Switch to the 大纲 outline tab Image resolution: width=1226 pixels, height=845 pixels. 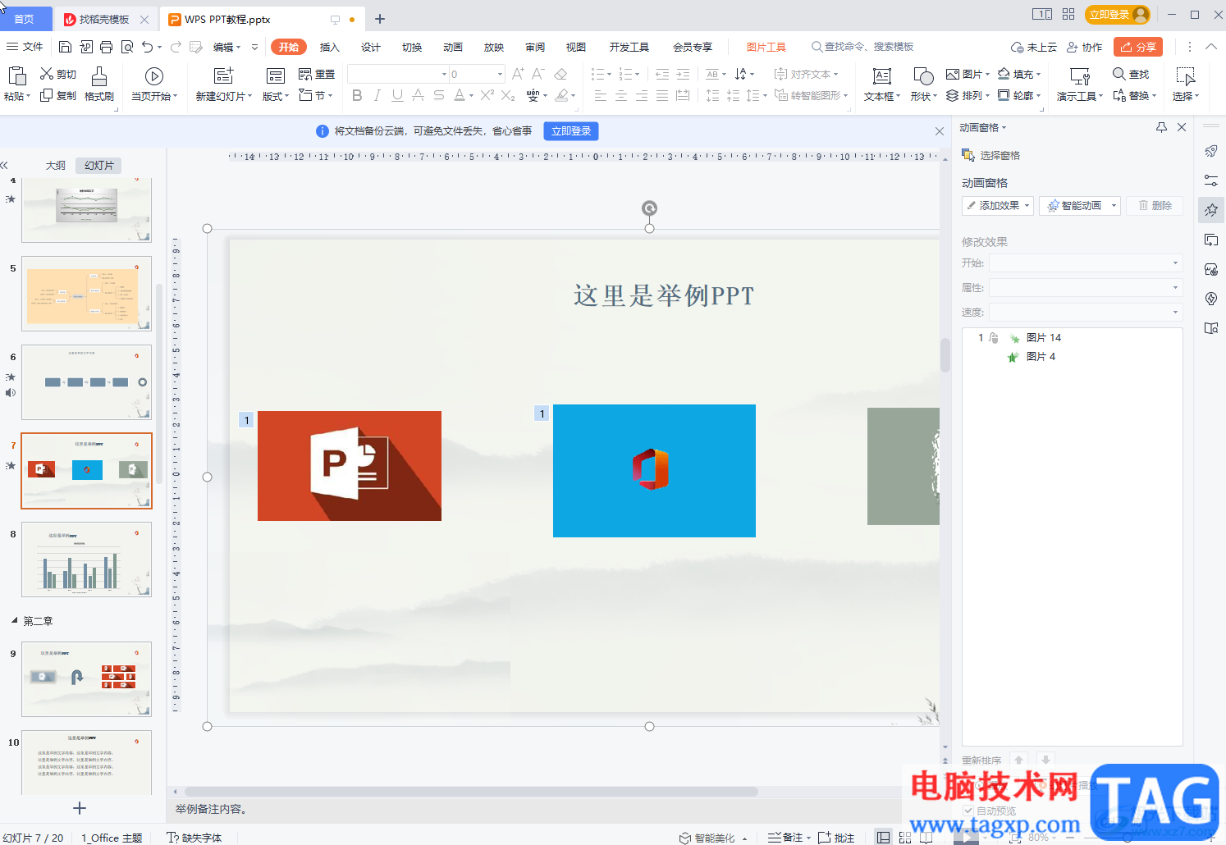55,165
